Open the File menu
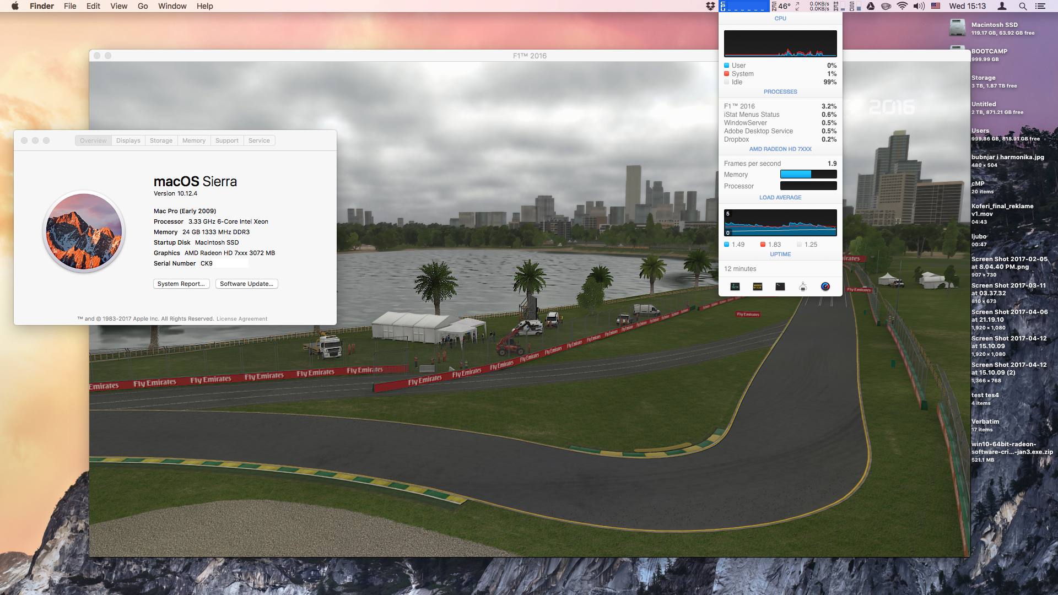1058x595 pixels. click(x=70, y=6)
